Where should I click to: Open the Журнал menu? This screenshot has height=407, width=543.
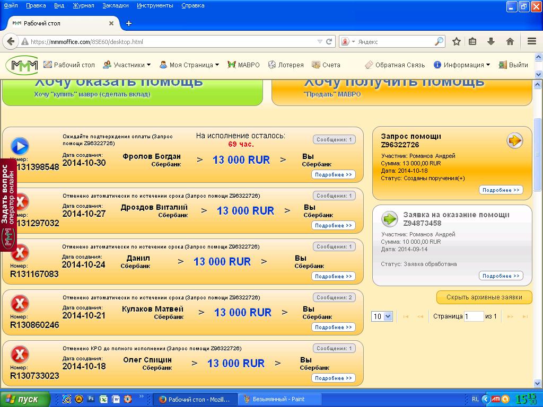click(x=83, y=5)
